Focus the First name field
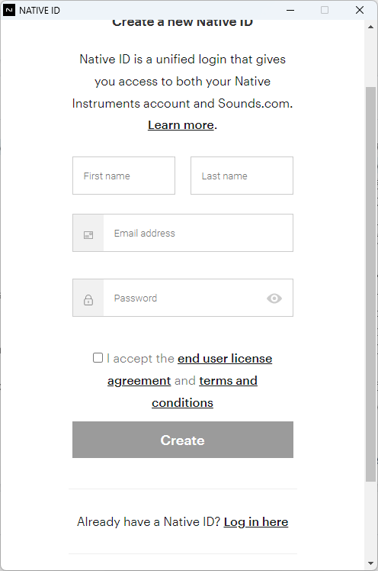378x571 pixels. pos(123,176)
